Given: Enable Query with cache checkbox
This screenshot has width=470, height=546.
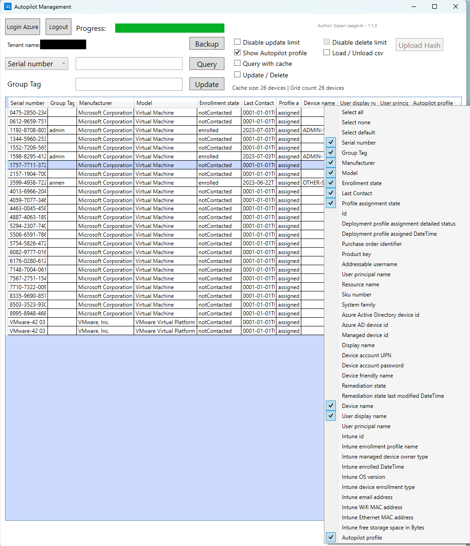Looking at the screenshot, I should 237,64.
